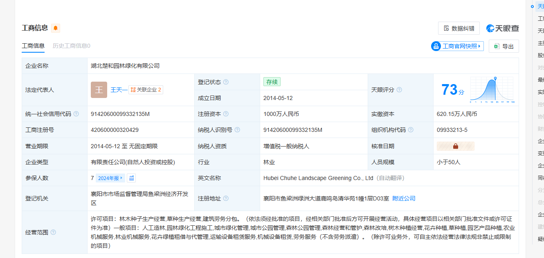Click the taxpayer ID value in the 纳税人识别号 row

click(x=293, y=130)
